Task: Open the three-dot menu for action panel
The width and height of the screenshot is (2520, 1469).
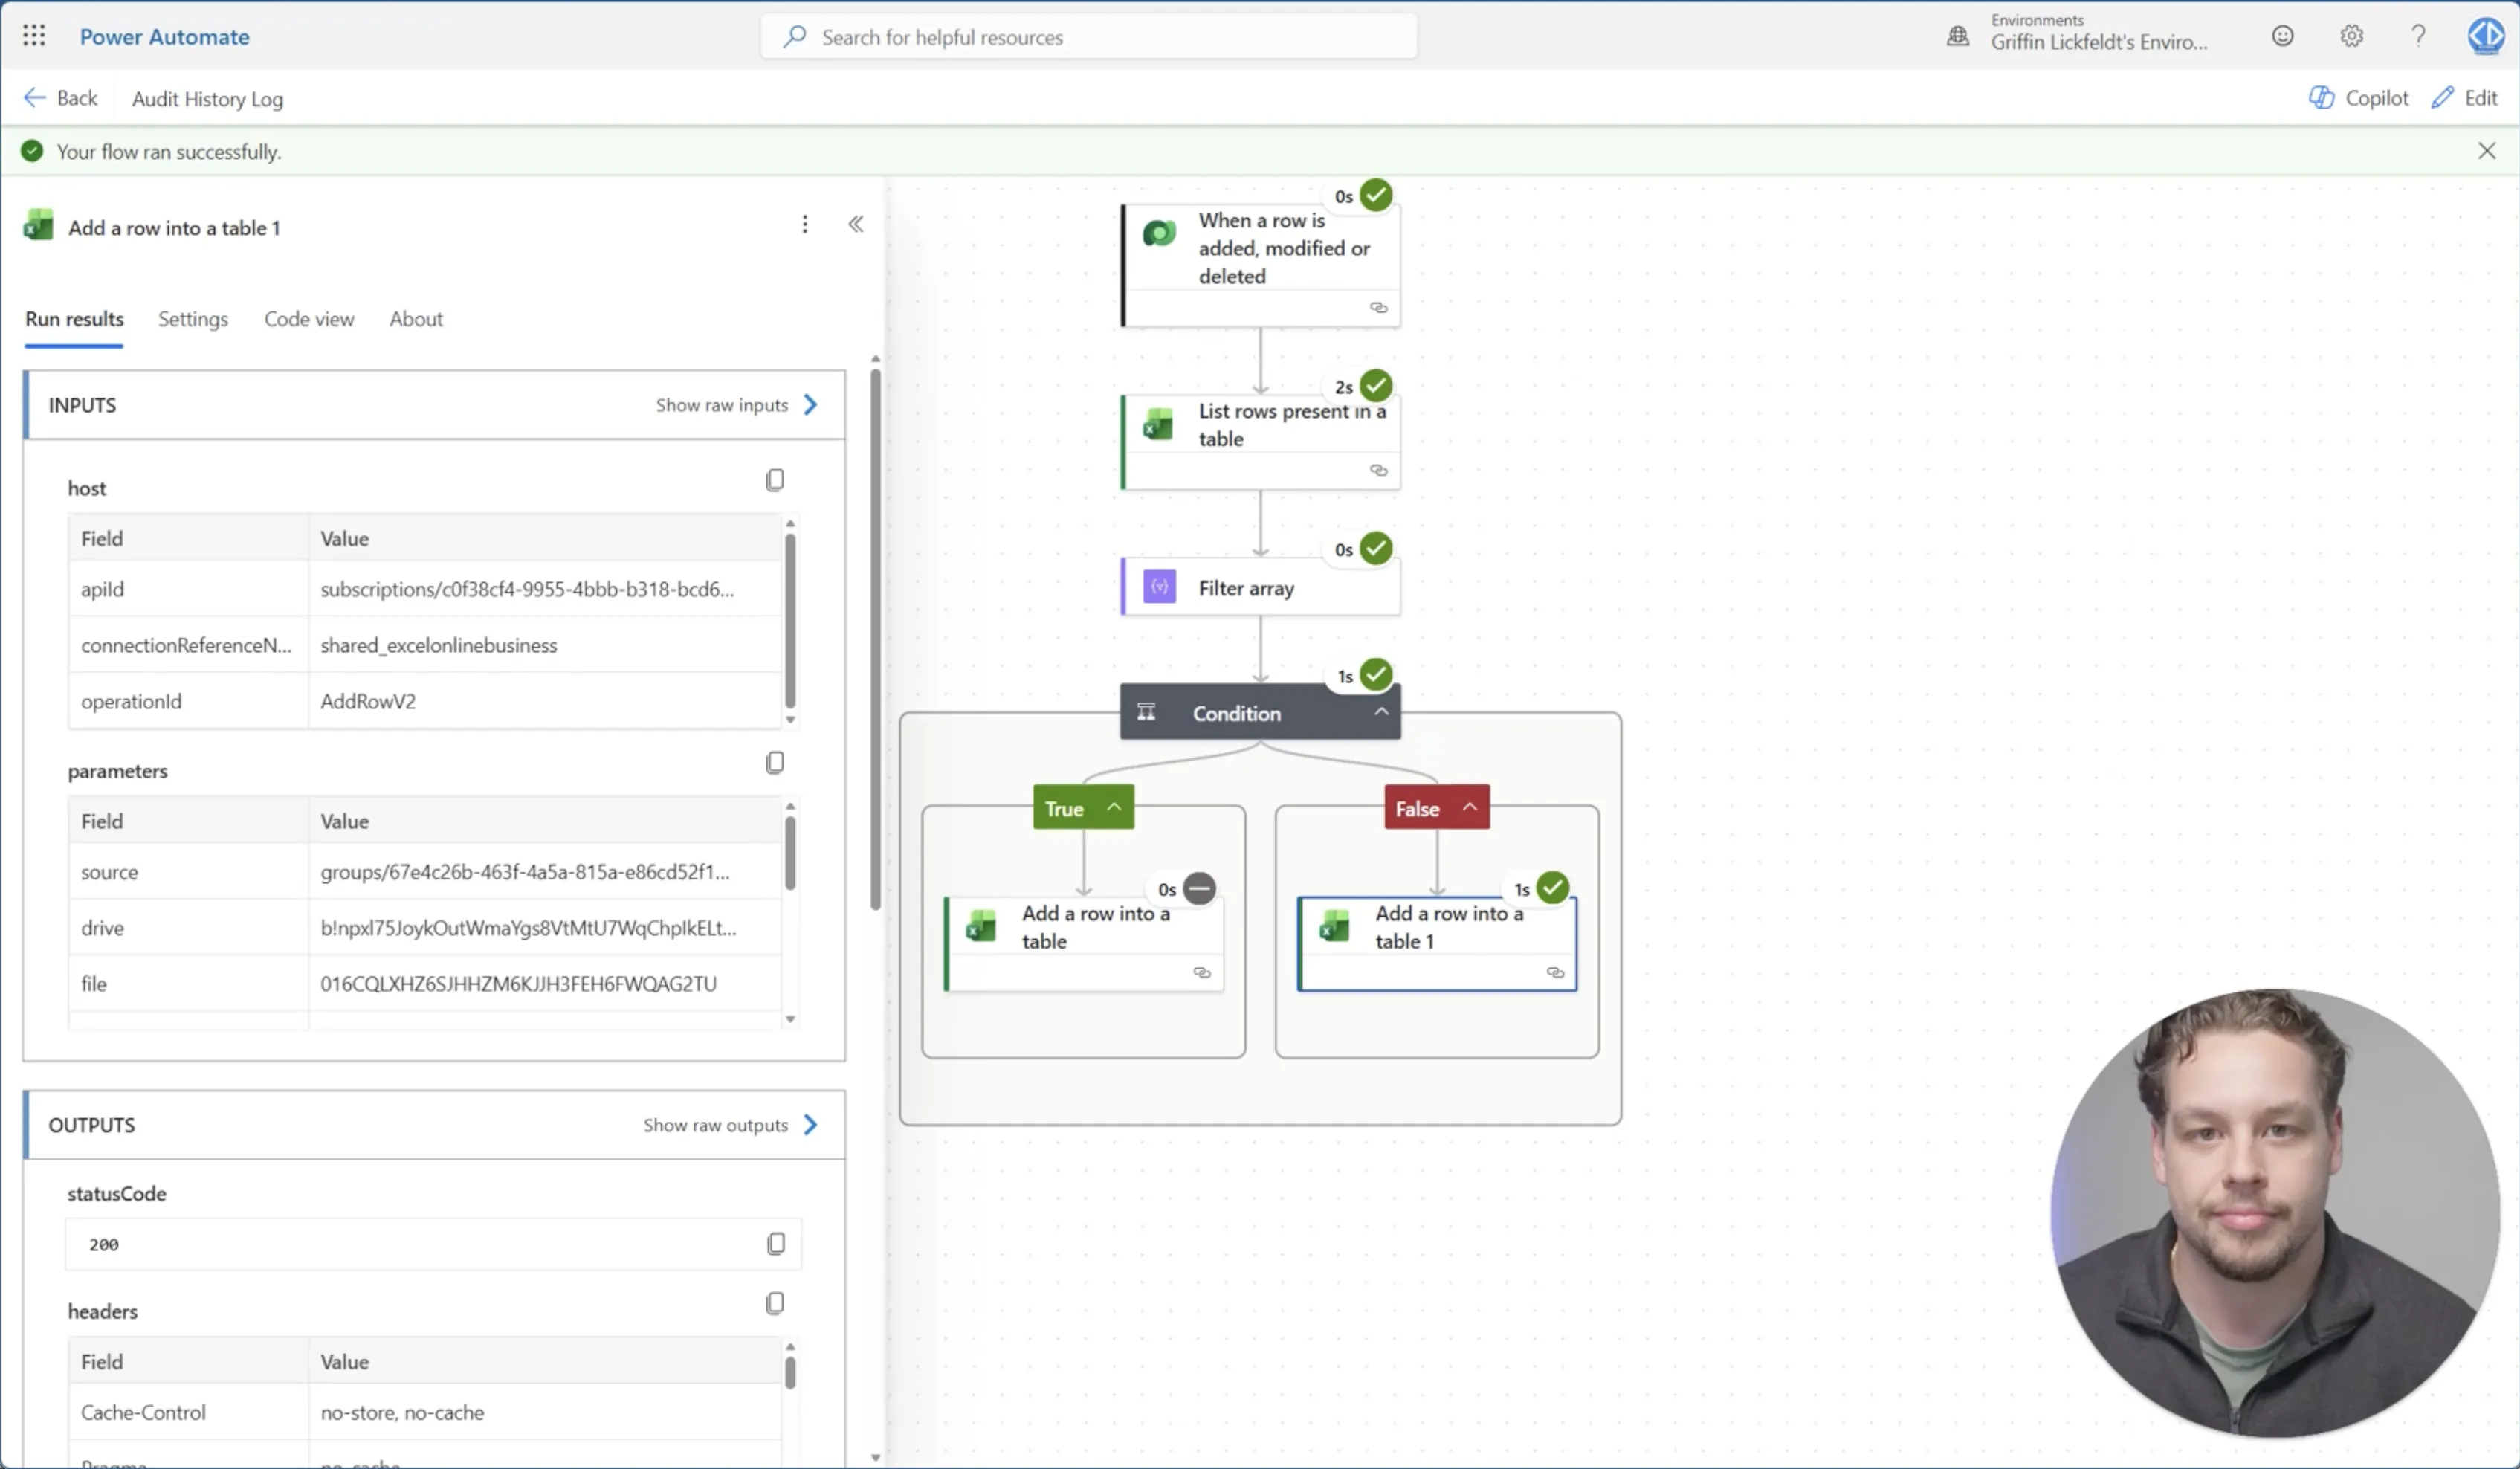Action: (x=804, y=224)
